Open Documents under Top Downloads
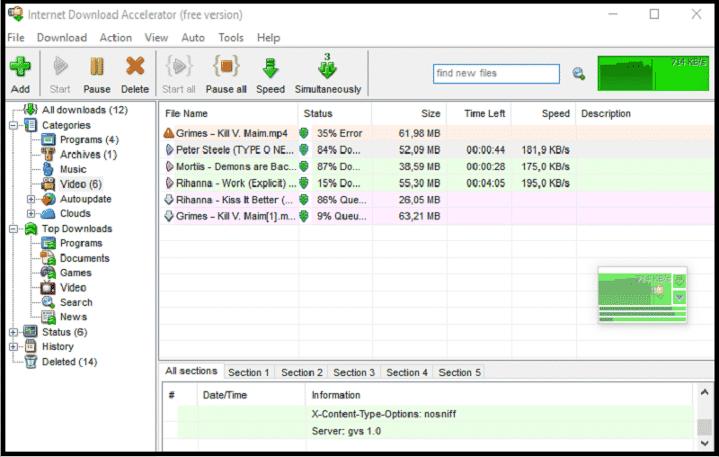The width and height of the screenshot is (719, 457). (84, 258)
